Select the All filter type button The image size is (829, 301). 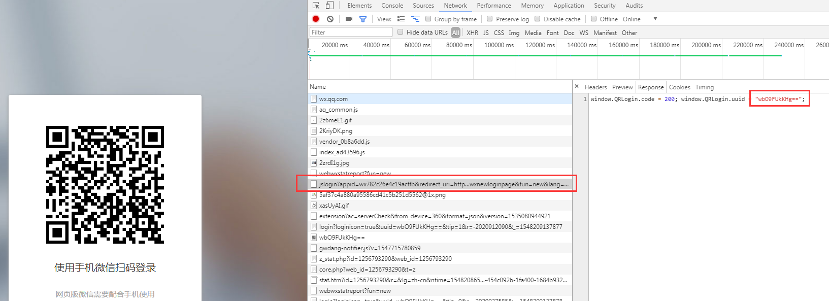coord(455,32)
